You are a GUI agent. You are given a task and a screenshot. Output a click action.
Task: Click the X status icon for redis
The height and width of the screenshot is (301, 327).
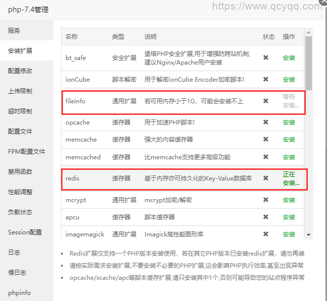click(266, 178)
